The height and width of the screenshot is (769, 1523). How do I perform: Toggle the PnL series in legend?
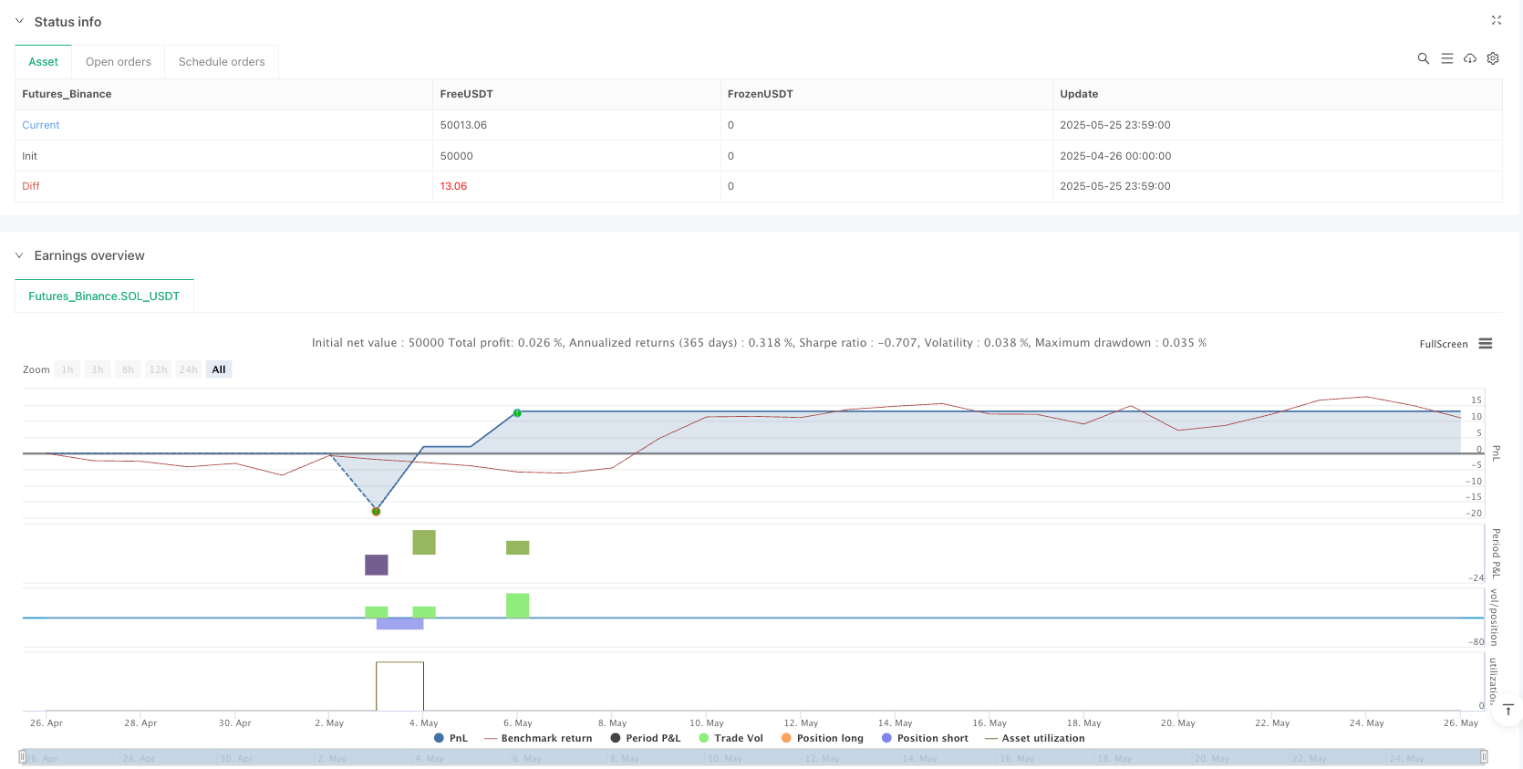pyautogui.click(x=451, y=738)
